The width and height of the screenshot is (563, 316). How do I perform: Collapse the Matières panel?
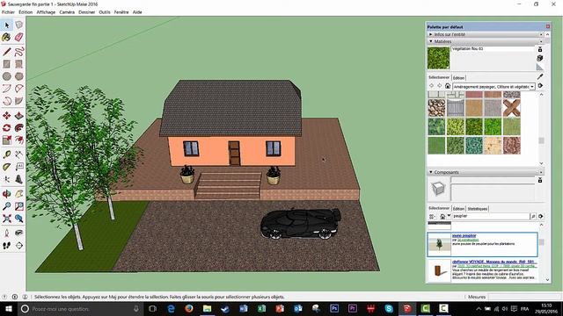(431, 41)
